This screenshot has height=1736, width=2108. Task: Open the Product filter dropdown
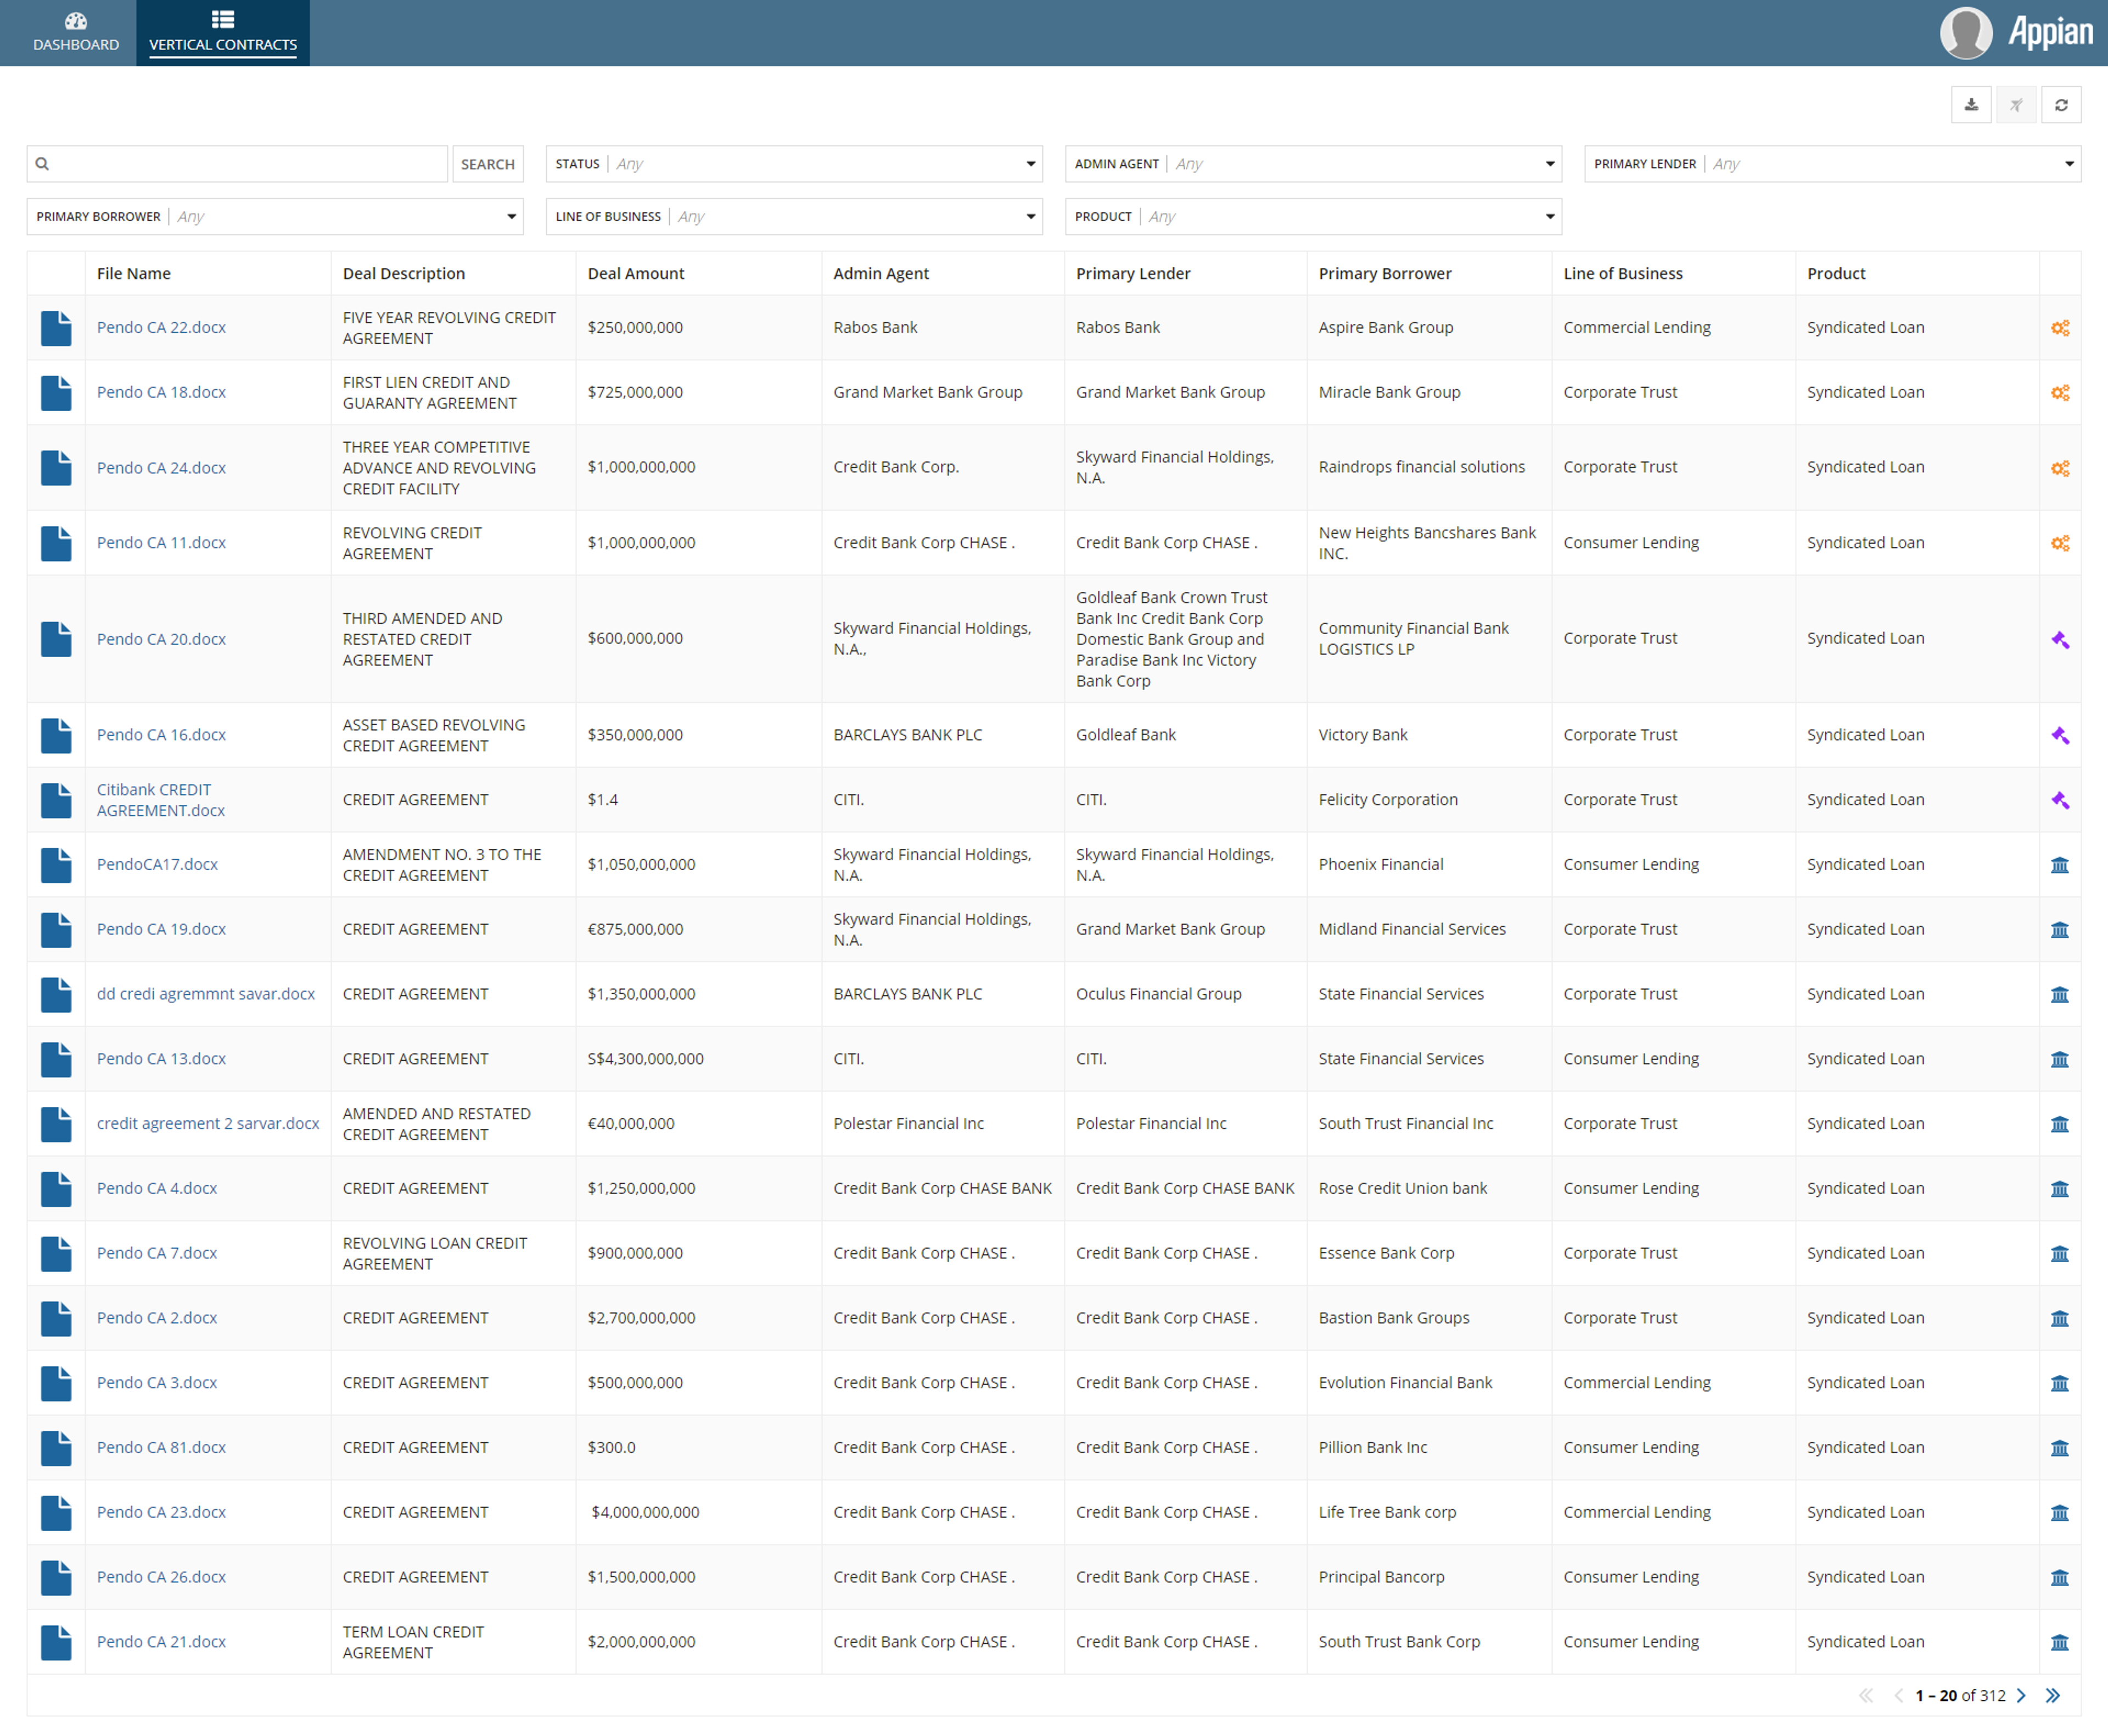coord(1313,217)
